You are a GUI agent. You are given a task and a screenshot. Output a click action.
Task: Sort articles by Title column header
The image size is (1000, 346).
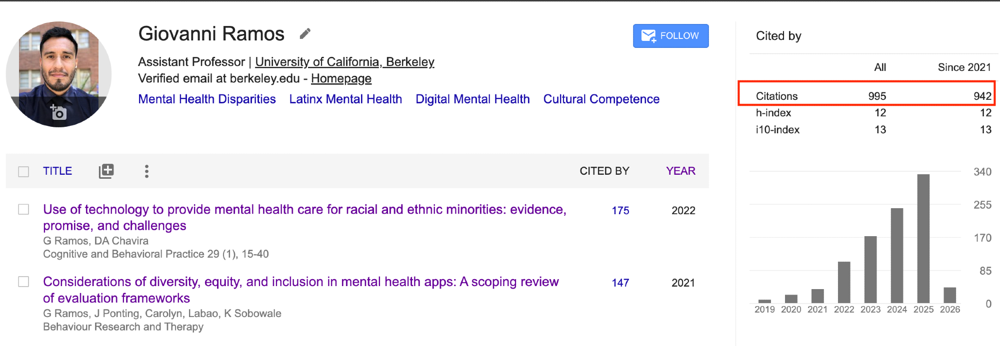coord(57,171)
